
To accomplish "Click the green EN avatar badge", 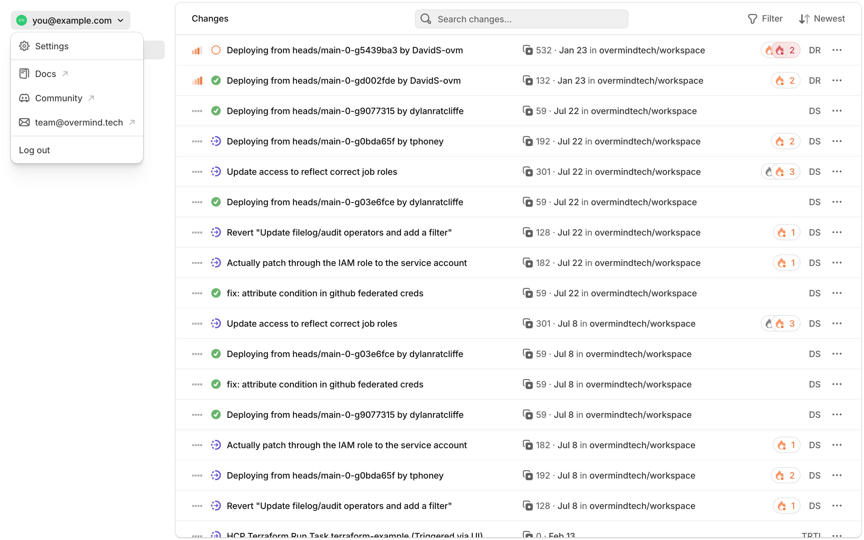I will pos(21,20).
